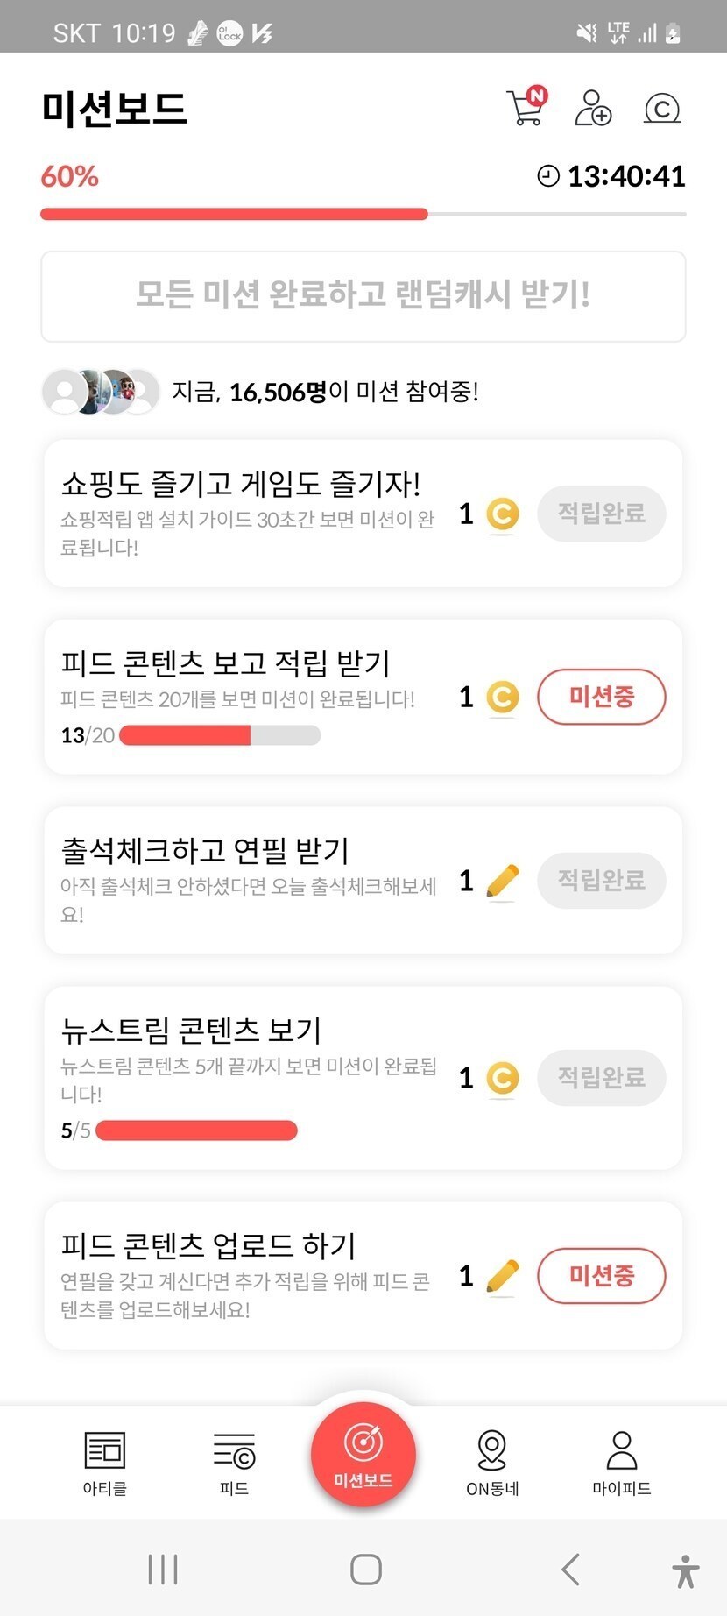Tap 미션중 for 피드 콘텐츠 보고 적립 받기
Image resolution: width=727 pixels, height=1616 pixels.
click(601, 698)
